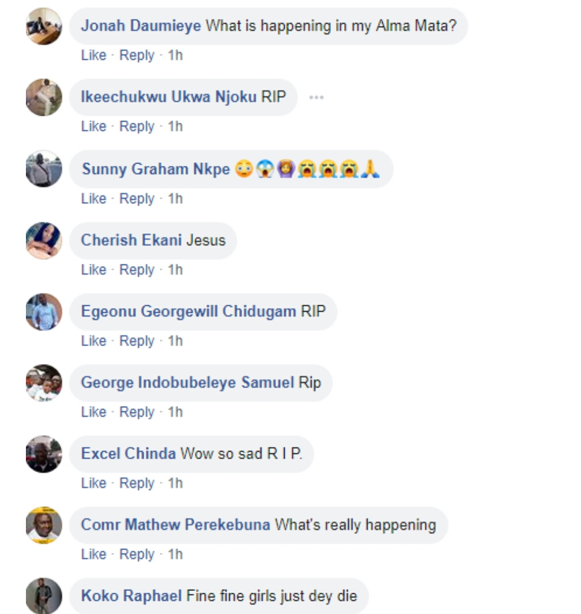This screenshot has width=581, height=614.
Task: Reply to Excel Chinda's comment
Action: point(137,483)
